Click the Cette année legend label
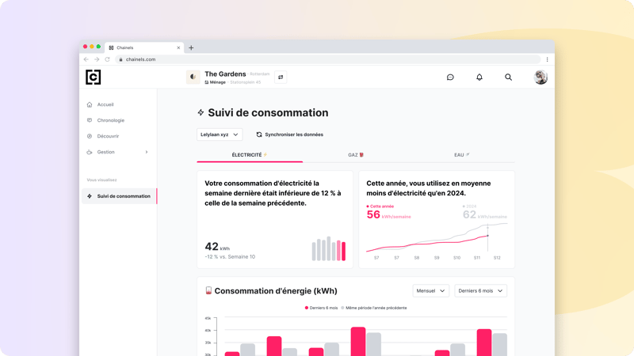The width and height of the screenshot is (634, 356). point(380,206)
